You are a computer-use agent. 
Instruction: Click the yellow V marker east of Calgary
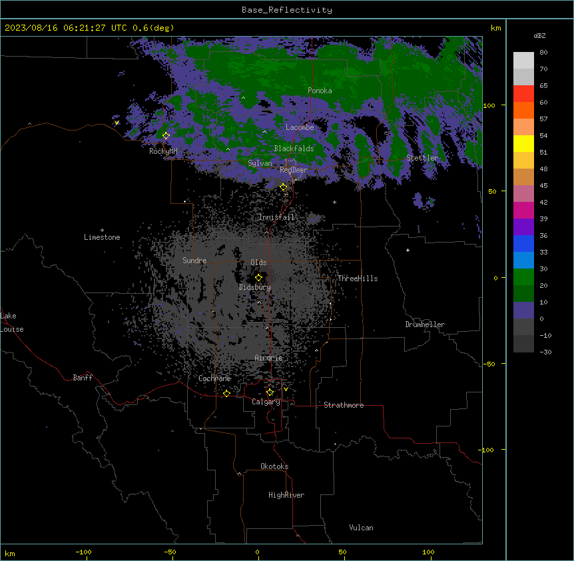click(286, 389)
